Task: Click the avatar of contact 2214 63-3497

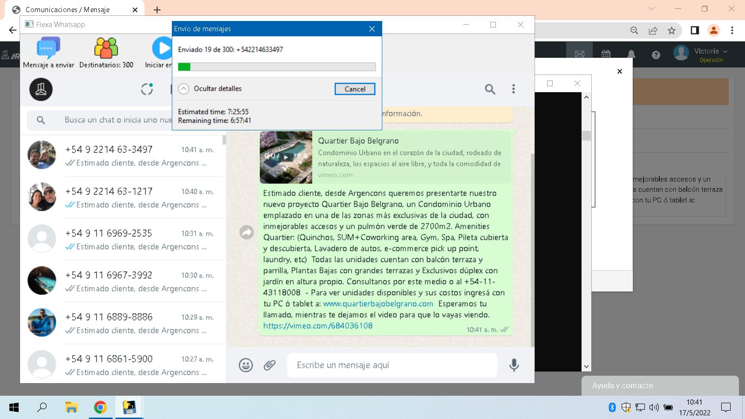Action: (x=42, y=155)
